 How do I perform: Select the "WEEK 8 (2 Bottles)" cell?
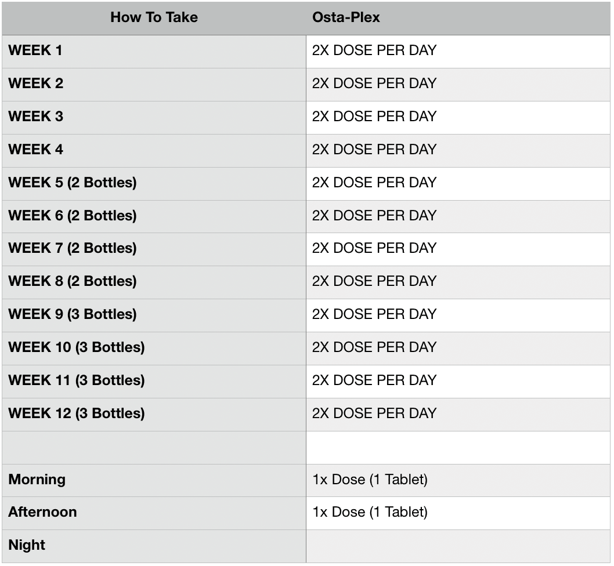73,281
